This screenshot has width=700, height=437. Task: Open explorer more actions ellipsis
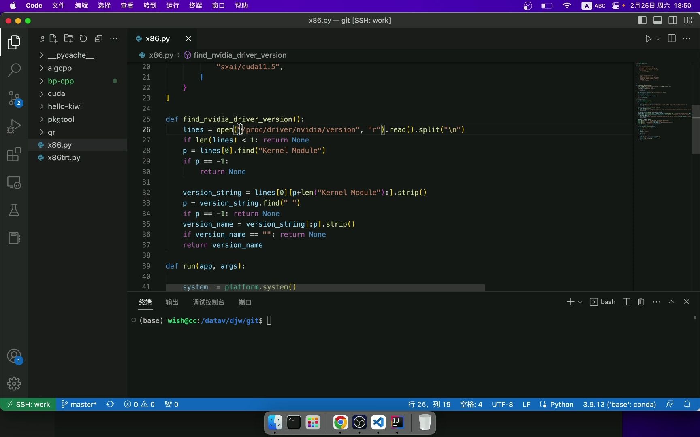coord(114,38)
